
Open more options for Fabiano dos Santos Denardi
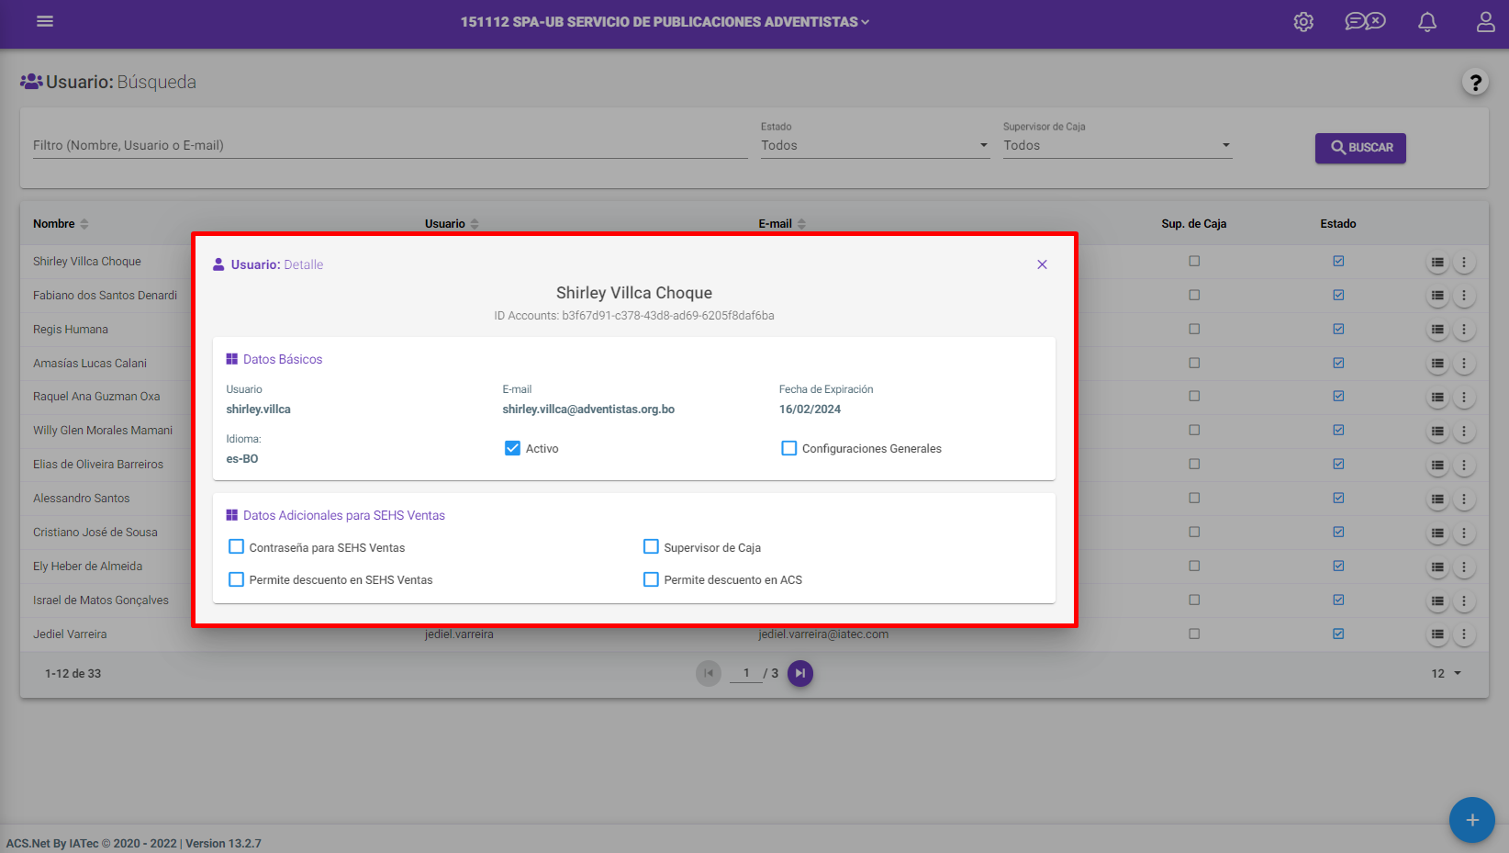click(x=1464, y=297)
